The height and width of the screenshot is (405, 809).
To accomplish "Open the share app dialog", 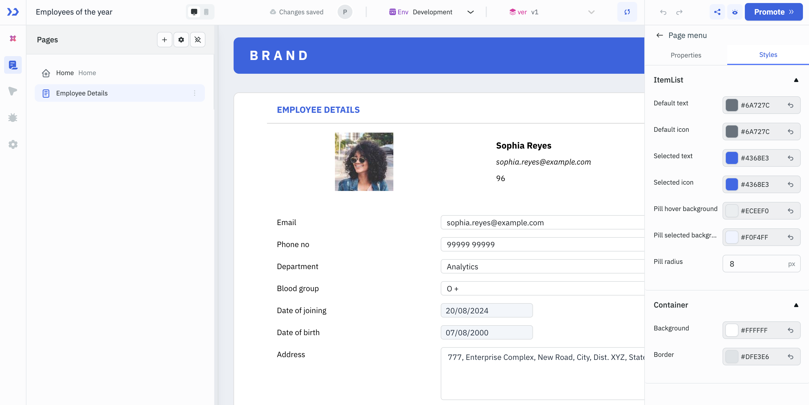I will click(717, 12).
